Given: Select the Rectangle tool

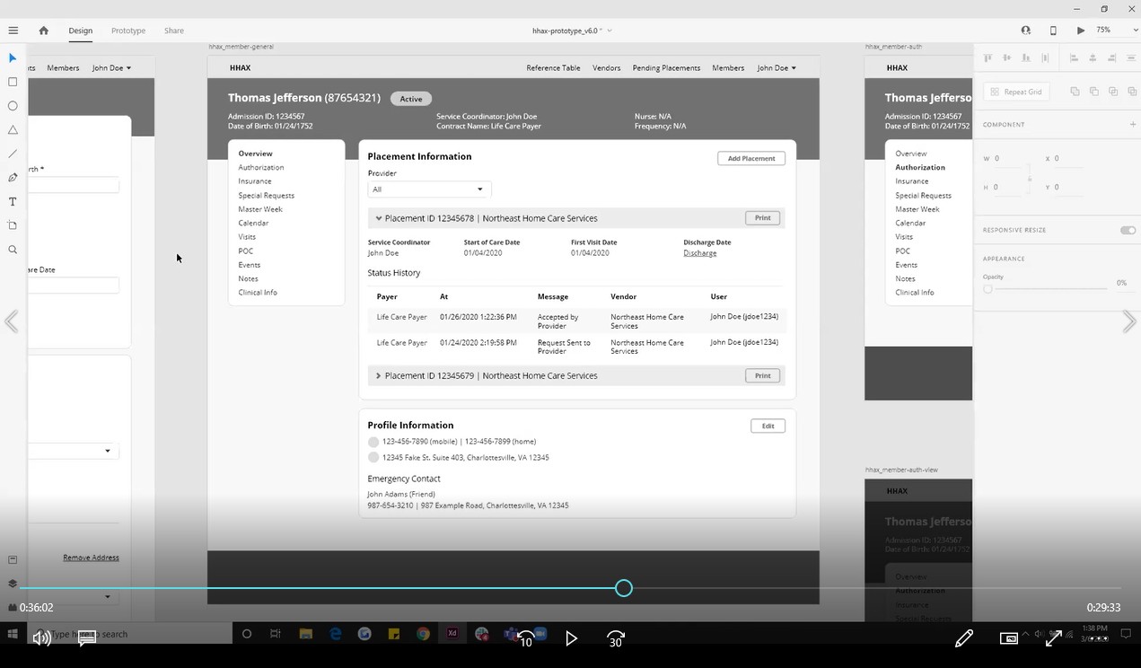Looking at the screenshot, I should (x=13, y=82).
